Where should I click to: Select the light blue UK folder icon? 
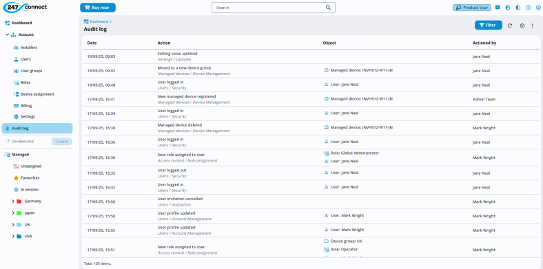[x=19, y=225]
